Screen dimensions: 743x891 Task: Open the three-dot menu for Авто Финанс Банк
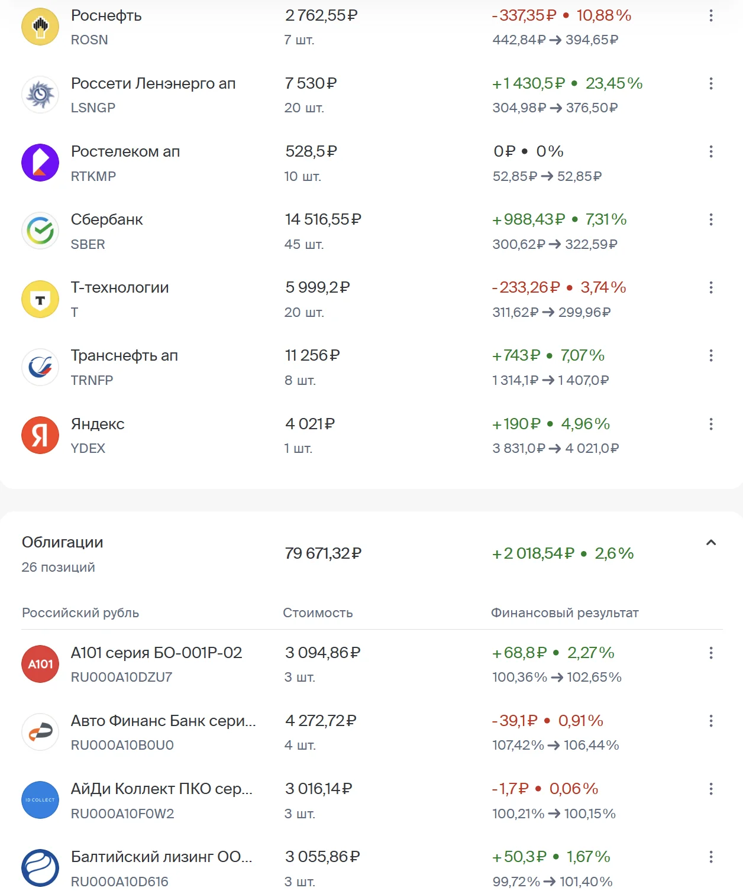711,721
